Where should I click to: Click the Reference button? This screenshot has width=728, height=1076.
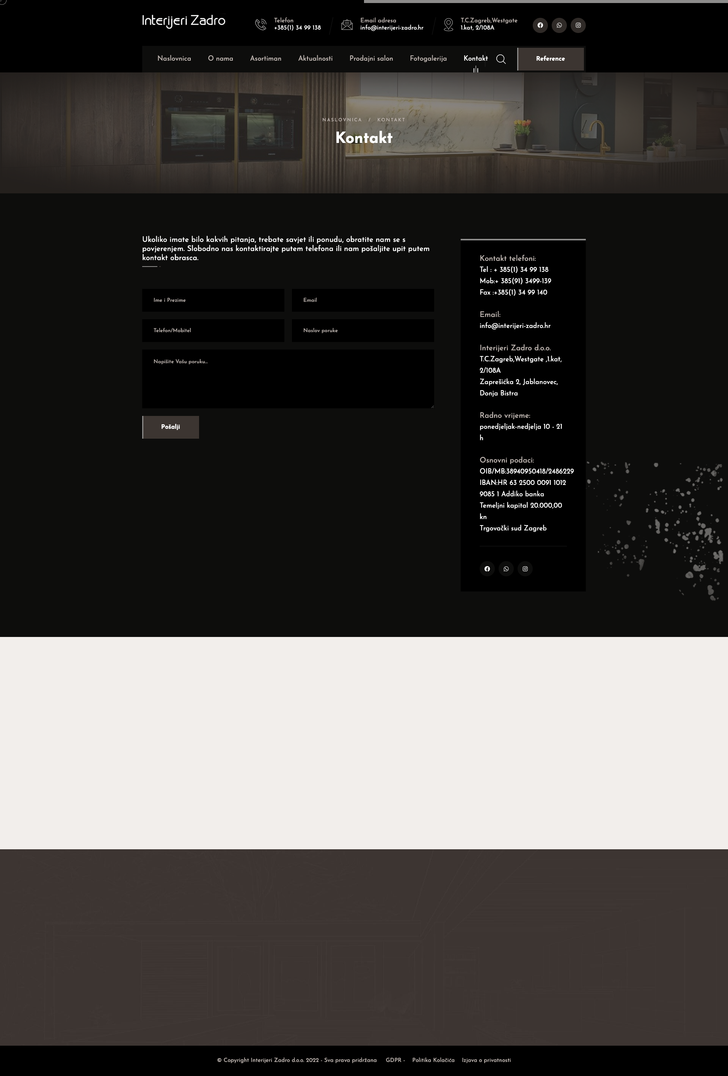[551, 59]
